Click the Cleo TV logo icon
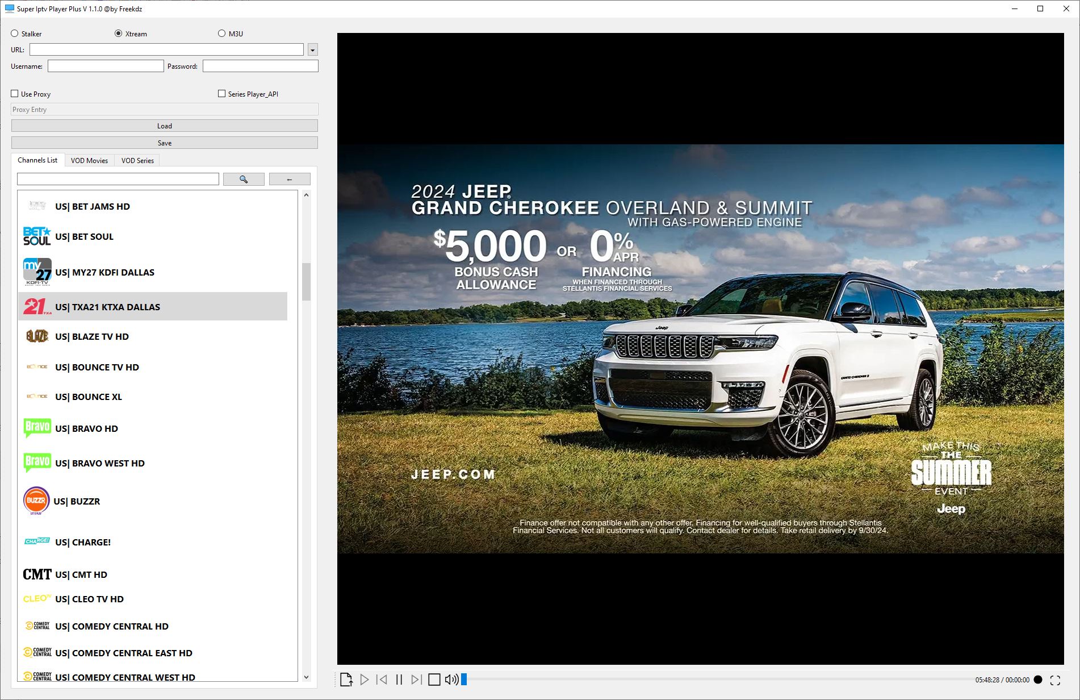Viewport: 1080px width, 700px height. (37, 599)
